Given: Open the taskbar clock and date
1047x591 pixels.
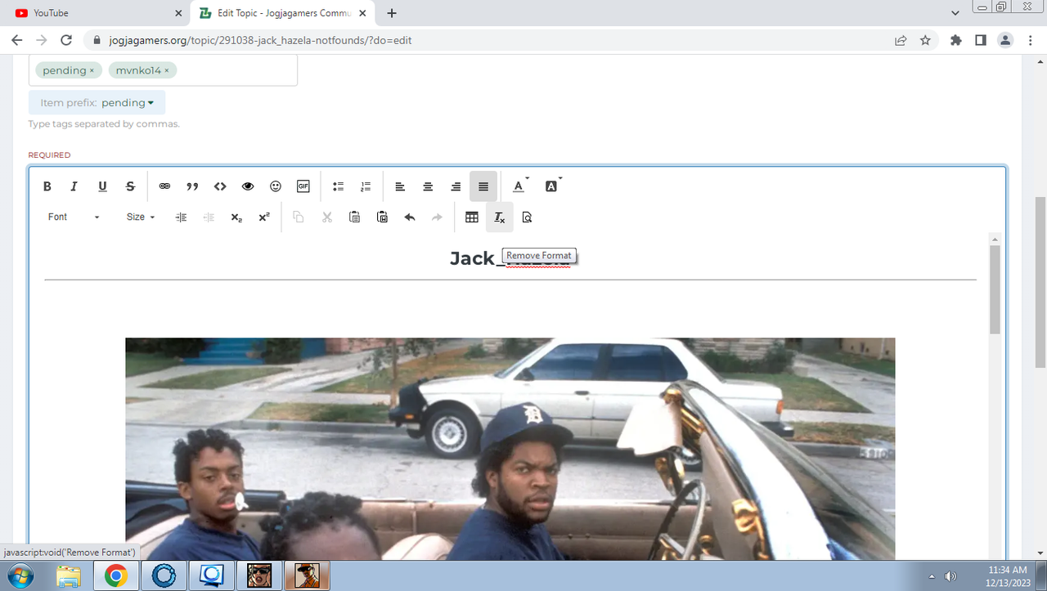Looking at the screenshot, I should [x=1008, y=575].
